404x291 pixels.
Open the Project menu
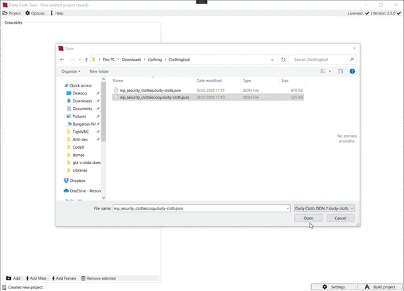point(12,13)
